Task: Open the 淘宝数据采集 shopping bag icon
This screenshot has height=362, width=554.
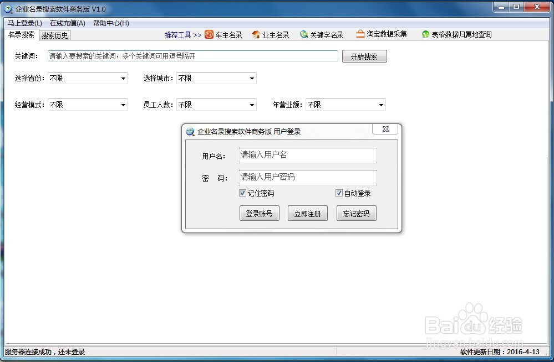Action: tap(360, 34)
